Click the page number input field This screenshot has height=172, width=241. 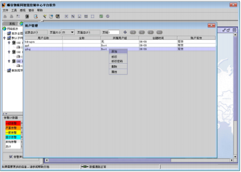pos(114,32)
